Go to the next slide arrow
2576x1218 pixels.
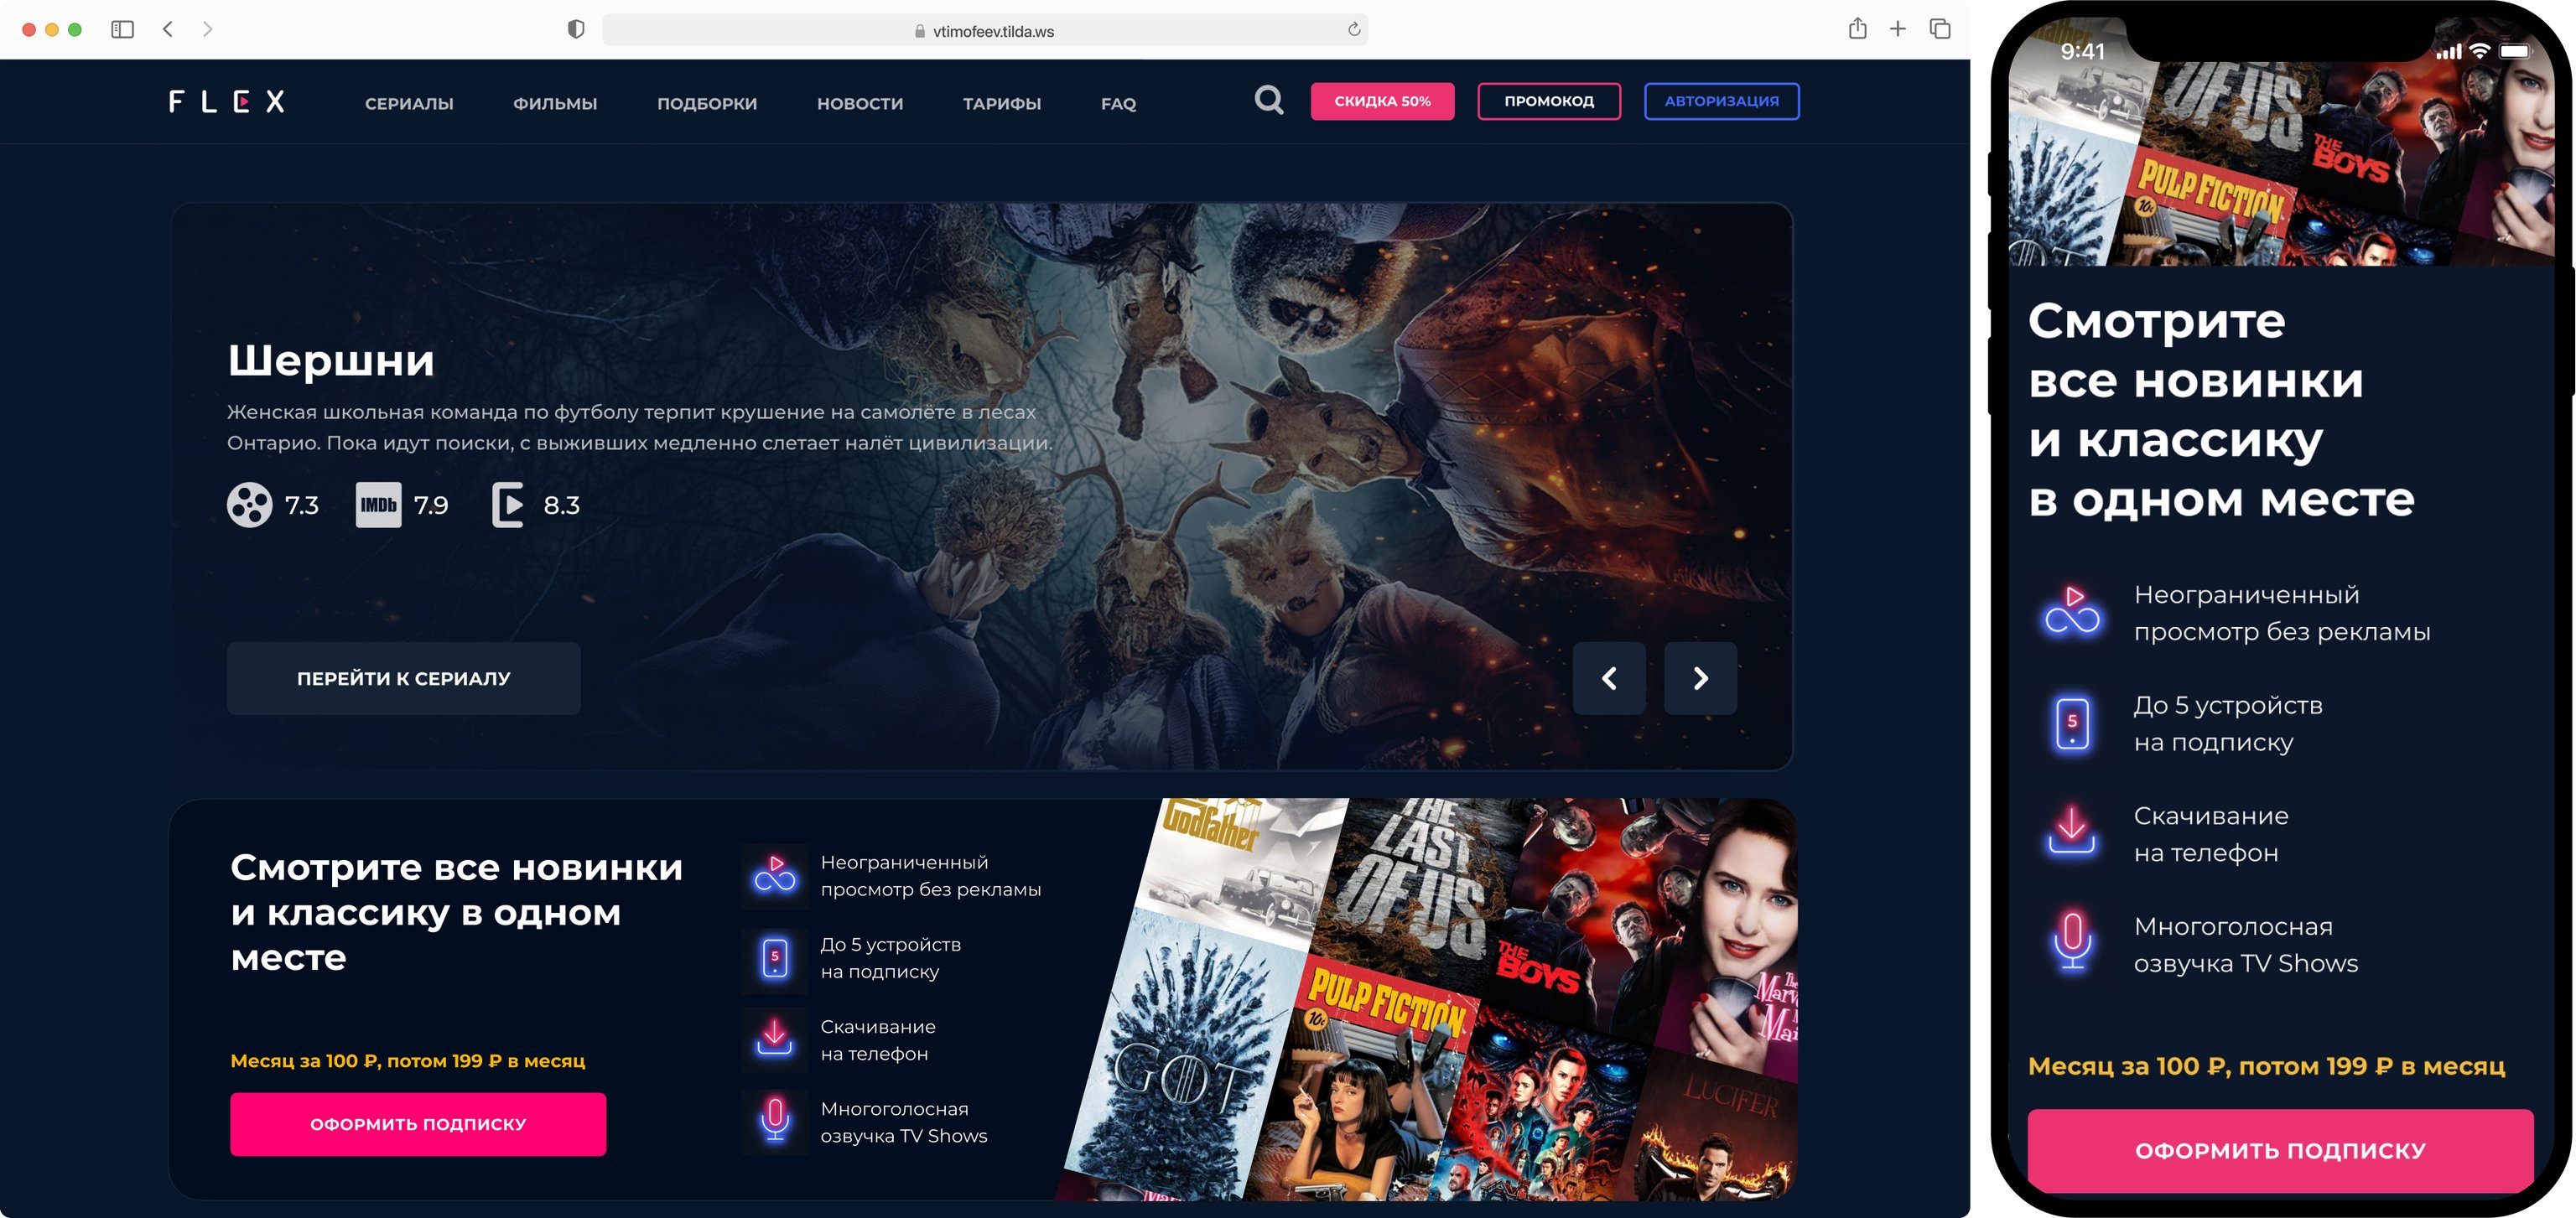coord(1700,678)
